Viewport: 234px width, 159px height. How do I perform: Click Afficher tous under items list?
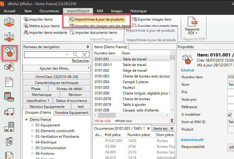click(x=123, y=121)
